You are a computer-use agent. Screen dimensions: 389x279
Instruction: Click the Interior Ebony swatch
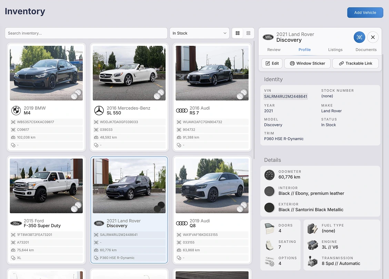tap(269, 191)
